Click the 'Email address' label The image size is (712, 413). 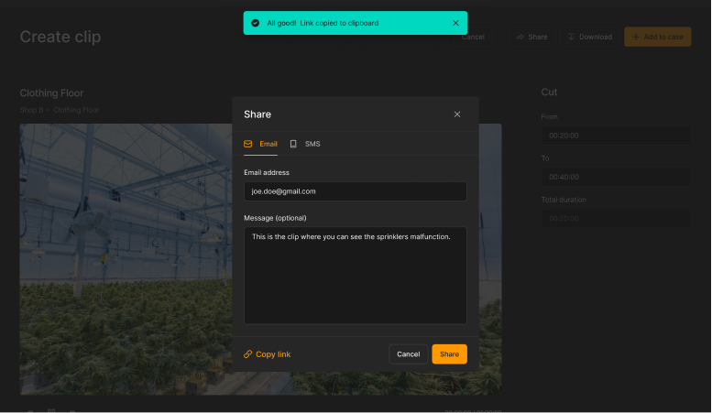click(267, 172)
